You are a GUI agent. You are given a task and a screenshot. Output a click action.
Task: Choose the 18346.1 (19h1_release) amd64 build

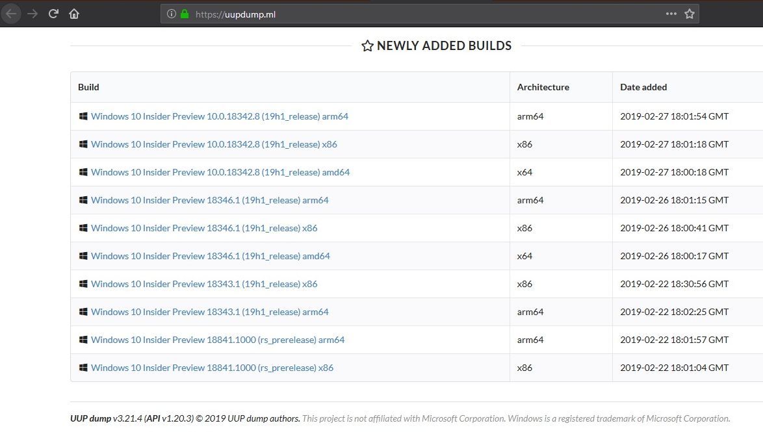(210, 256)
